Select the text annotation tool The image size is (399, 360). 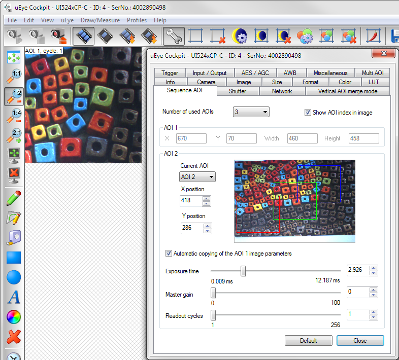pyautogui.click(x=14, y=297)
